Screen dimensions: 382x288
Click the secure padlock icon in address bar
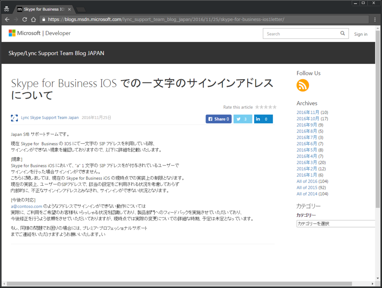tap(44, 19)
